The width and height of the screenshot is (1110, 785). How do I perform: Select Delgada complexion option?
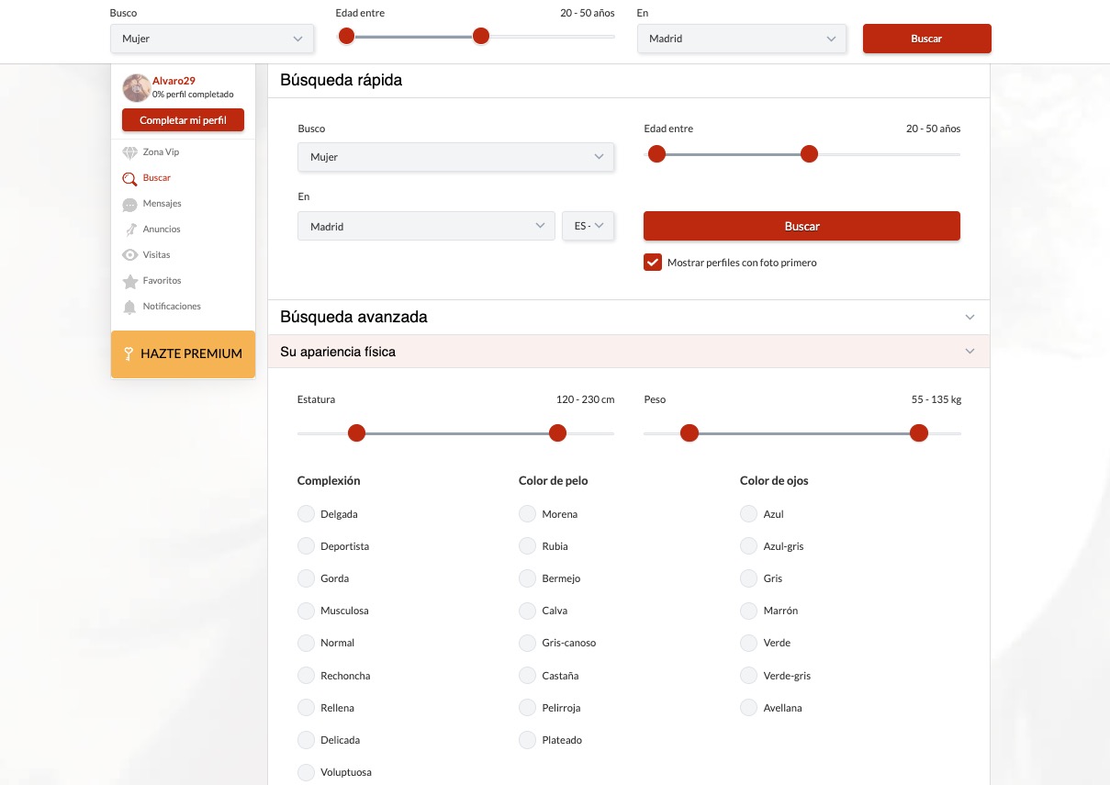[x=306, y=514]
